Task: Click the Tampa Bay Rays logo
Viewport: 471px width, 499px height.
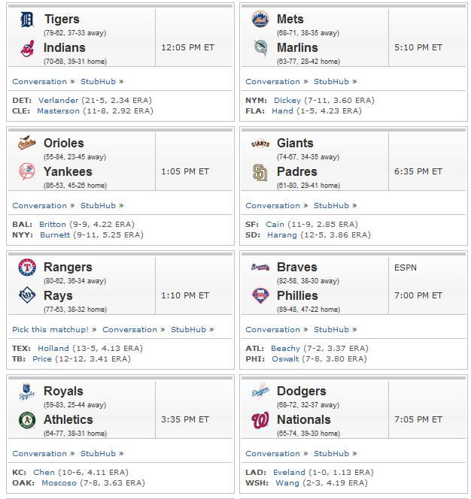Action: click(x=27, y=295)
